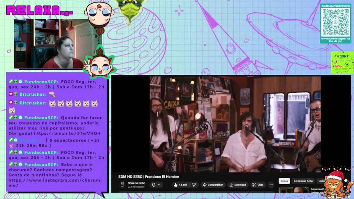354x199 pixels.
Task: Open the Som no Sebo channel avatar
Action: pyautogui.click(x=122, y=185)
